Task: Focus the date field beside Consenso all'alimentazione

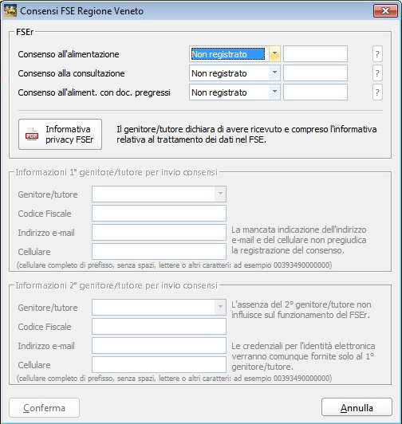Action: [315, 54]
